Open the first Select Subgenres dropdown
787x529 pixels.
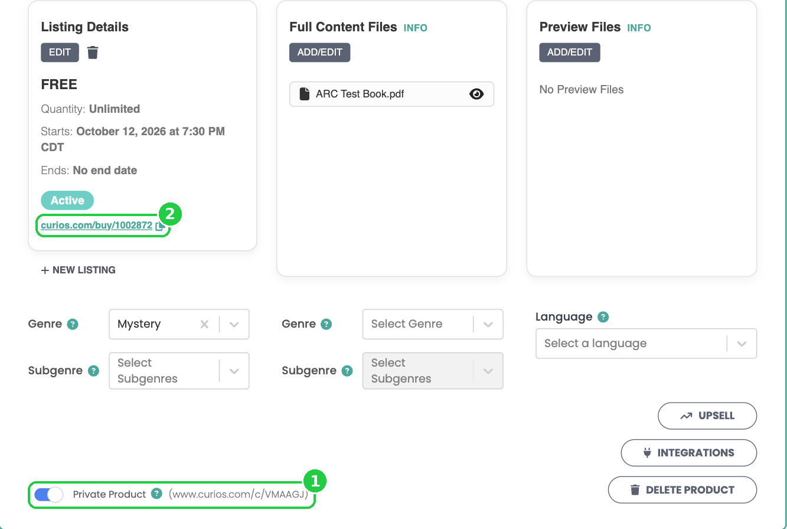tap(179, 371)
